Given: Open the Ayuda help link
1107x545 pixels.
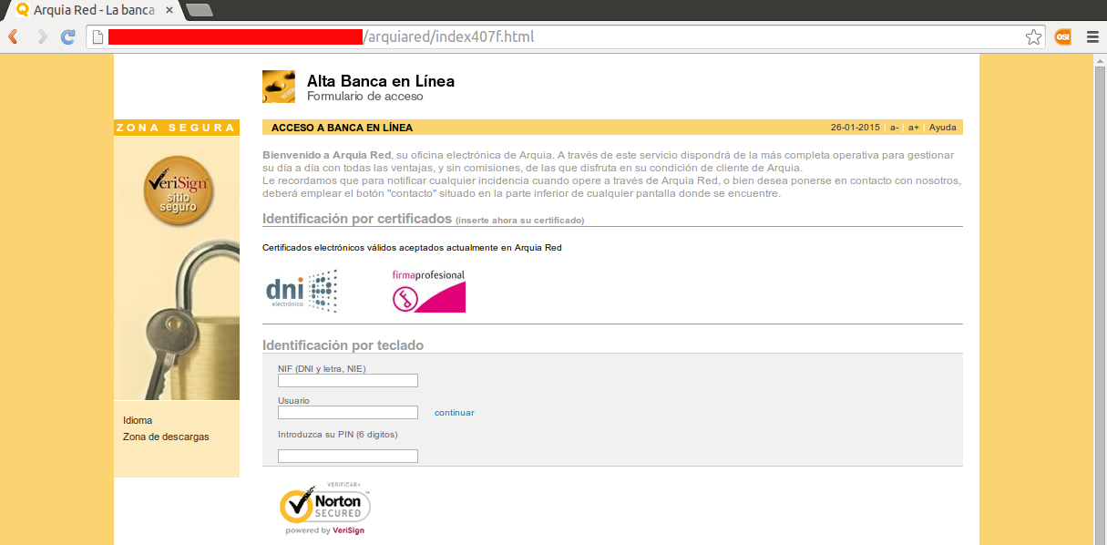Looking at the screenshot, I should 943,128.
